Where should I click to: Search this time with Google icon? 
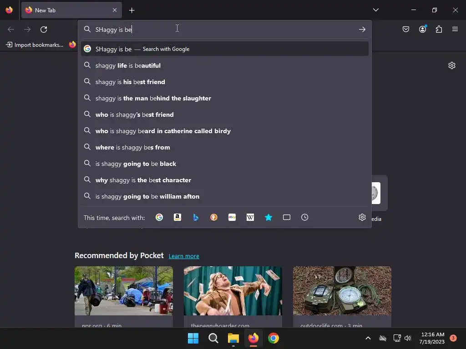[159, 217]
